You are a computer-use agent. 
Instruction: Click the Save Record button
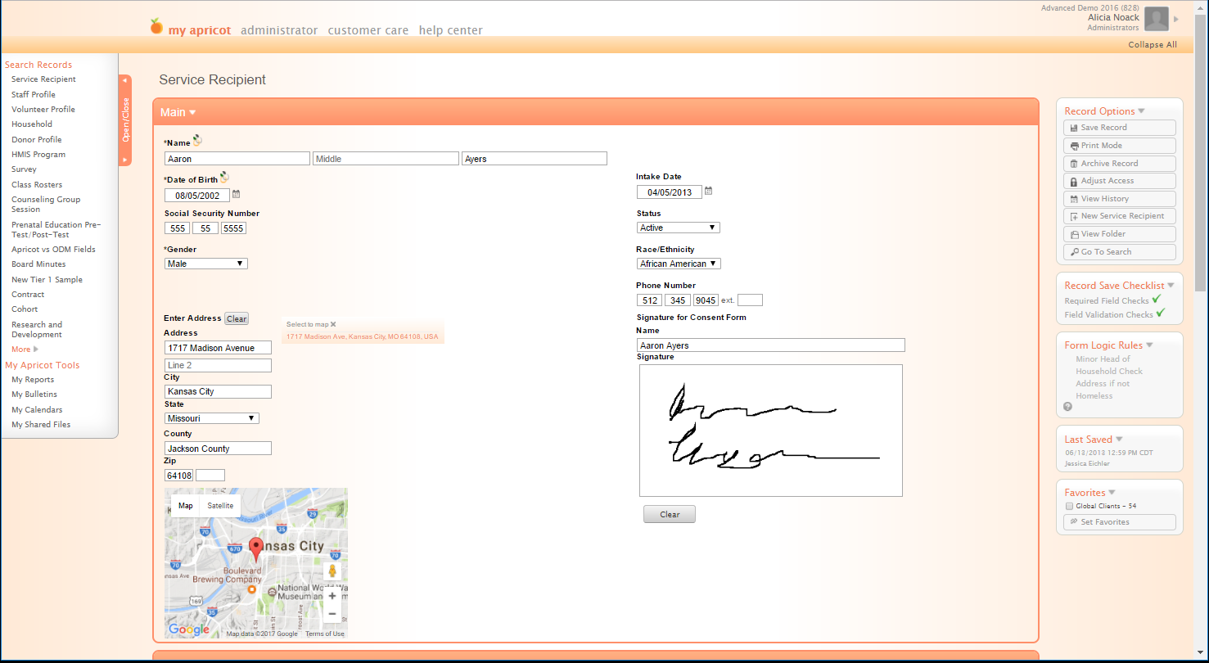(1119, 128)
